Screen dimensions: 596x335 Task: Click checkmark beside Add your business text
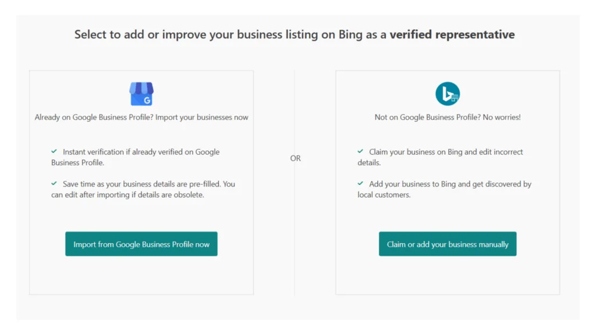click(360, 183)
